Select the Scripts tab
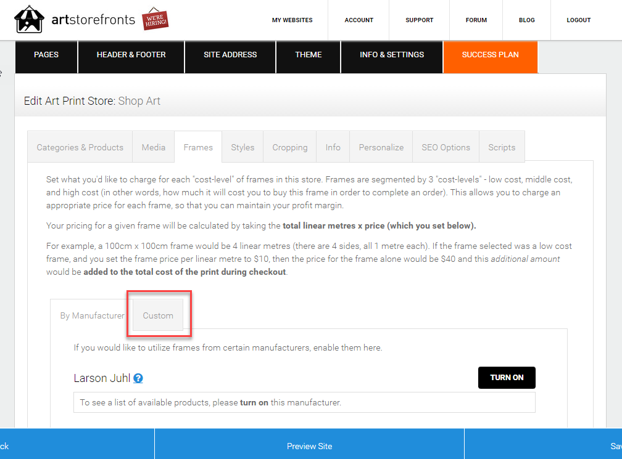 pyautogui.click(x=502, y=147)
